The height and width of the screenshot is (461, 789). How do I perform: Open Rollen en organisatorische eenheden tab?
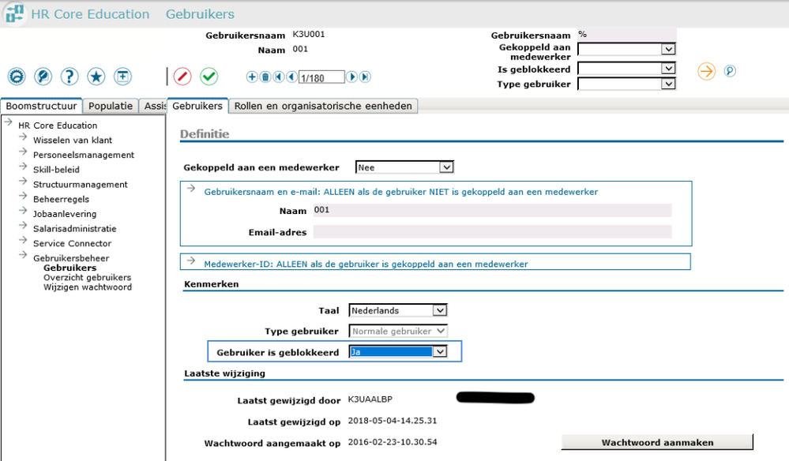pos(323,106)
